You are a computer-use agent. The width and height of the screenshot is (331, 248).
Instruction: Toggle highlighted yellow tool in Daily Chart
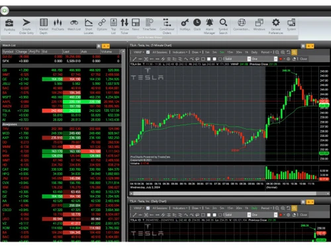point(294,208)
